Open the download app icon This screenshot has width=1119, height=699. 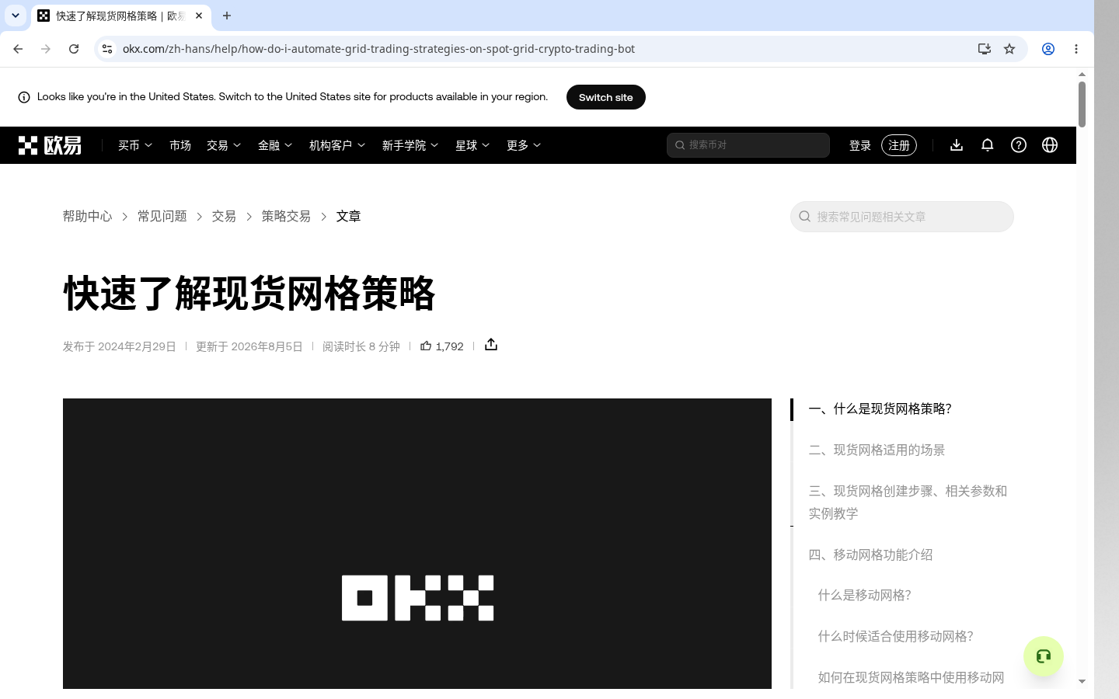[957, 145]
